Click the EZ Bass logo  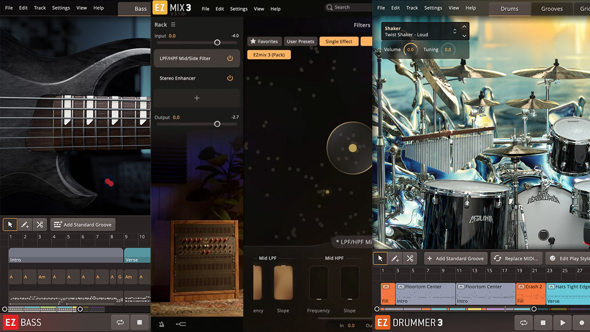click(x=23, y=323)
